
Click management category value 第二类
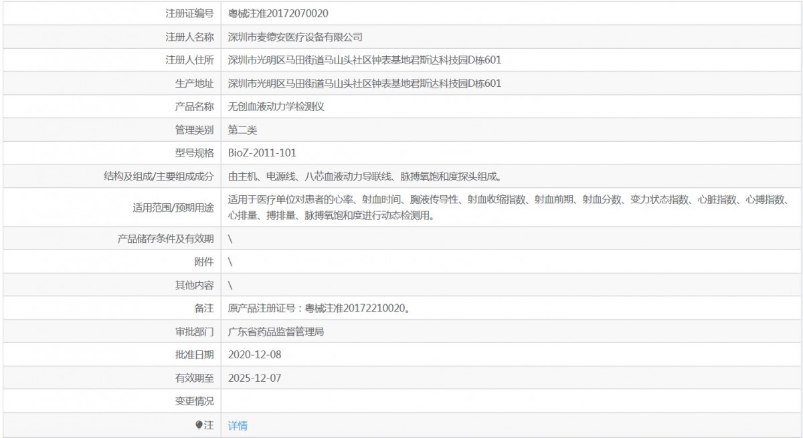242,130
